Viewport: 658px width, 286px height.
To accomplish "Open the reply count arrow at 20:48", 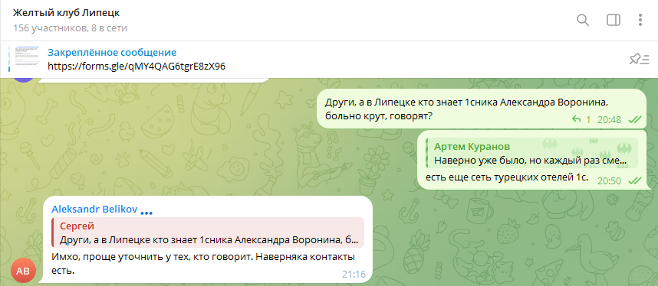I will point(581,120).
